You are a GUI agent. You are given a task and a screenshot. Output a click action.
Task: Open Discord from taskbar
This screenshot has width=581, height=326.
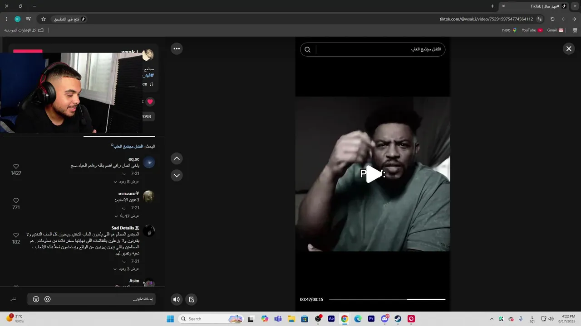[x=385, y=319]
